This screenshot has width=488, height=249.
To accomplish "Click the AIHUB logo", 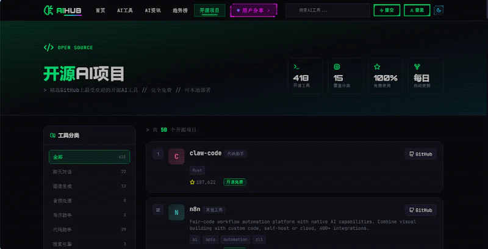I will [63, 10].
